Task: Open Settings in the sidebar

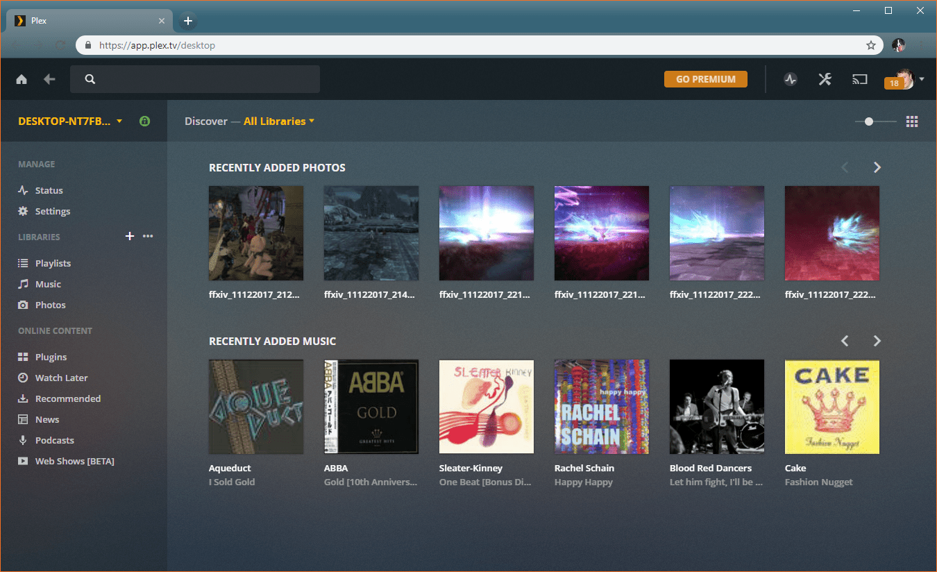Action: 44,211
